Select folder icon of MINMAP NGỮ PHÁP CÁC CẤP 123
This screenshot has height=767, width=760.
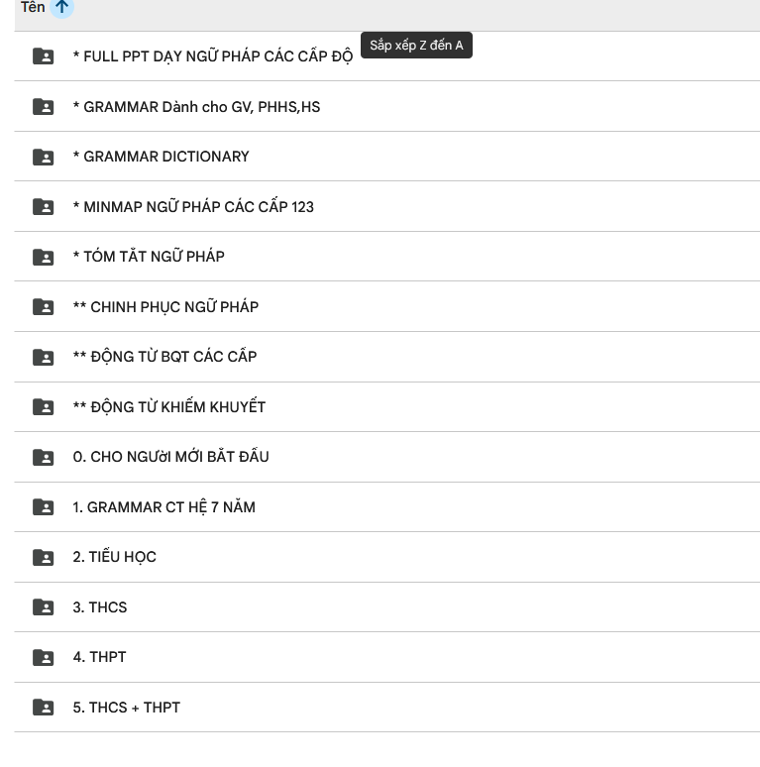pos(44,207)
